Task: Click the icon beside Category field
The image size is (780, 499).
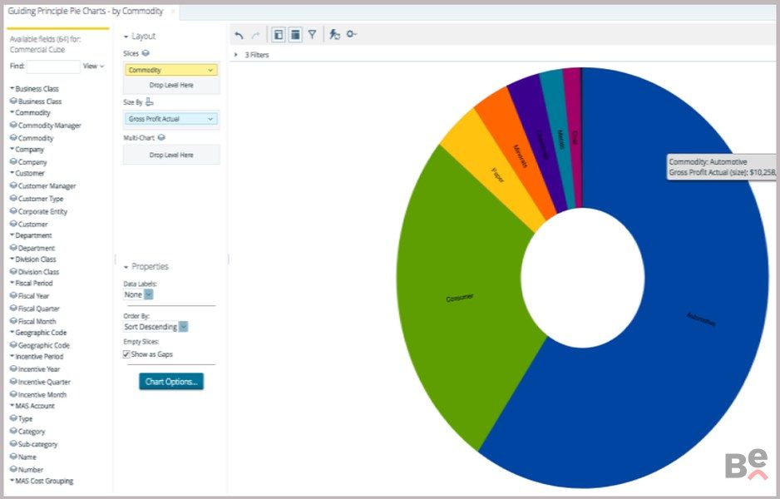Action: coord(13,431)
